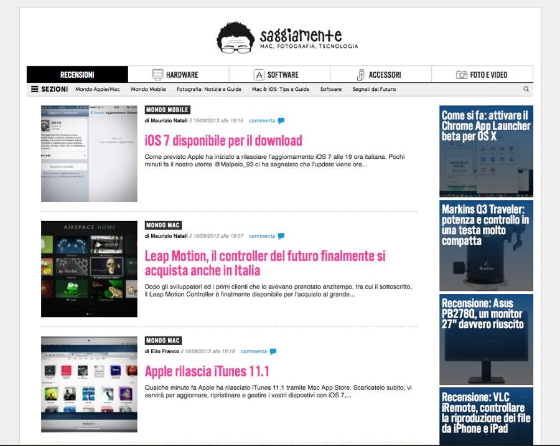
Task: Open Software section in the sub-menu
Action: (x=331, y=89)
